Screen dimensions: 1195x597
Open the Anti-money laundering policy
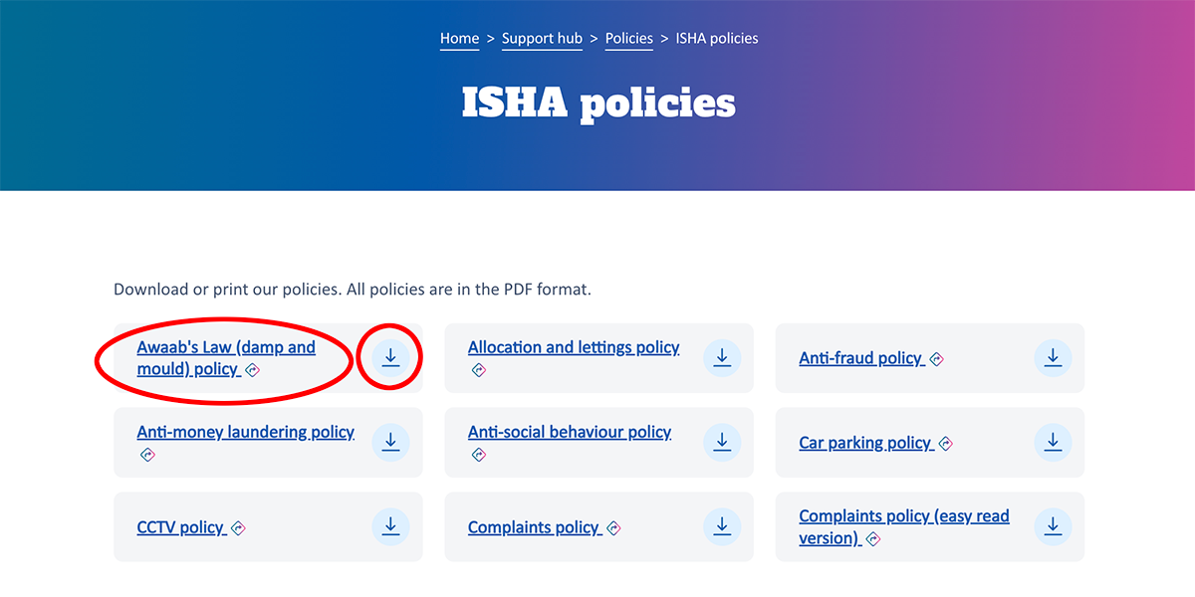pyautogui.click(x=245, y=431)
